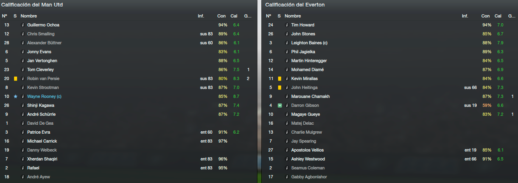Sort Man Utd players by Cal rating
This screenshot has height=183, width=518.
click(x=234, y=16)
